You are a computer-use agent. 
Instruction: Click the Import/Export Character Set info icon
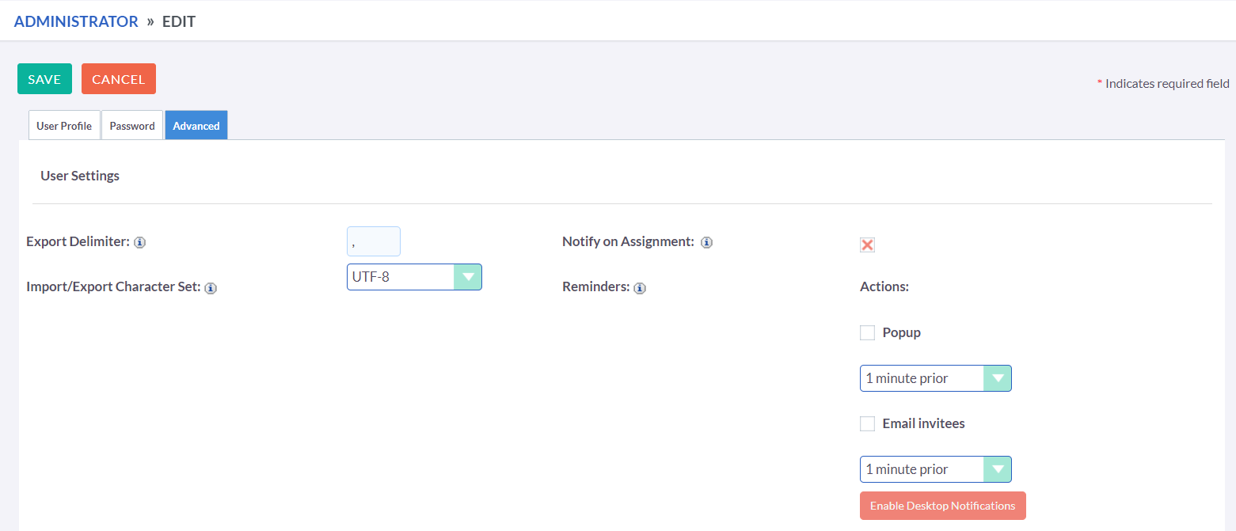pyautogui.click(x=211, y=288)
